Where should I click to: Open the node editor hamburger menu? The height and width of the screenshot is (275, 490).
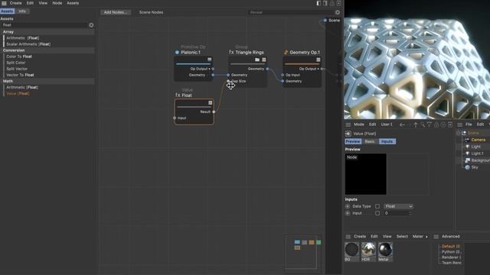click(x=4, y=3)
